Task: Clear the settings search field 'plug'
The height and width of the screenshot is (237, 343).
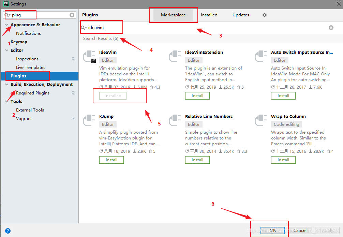Action: 72,15
